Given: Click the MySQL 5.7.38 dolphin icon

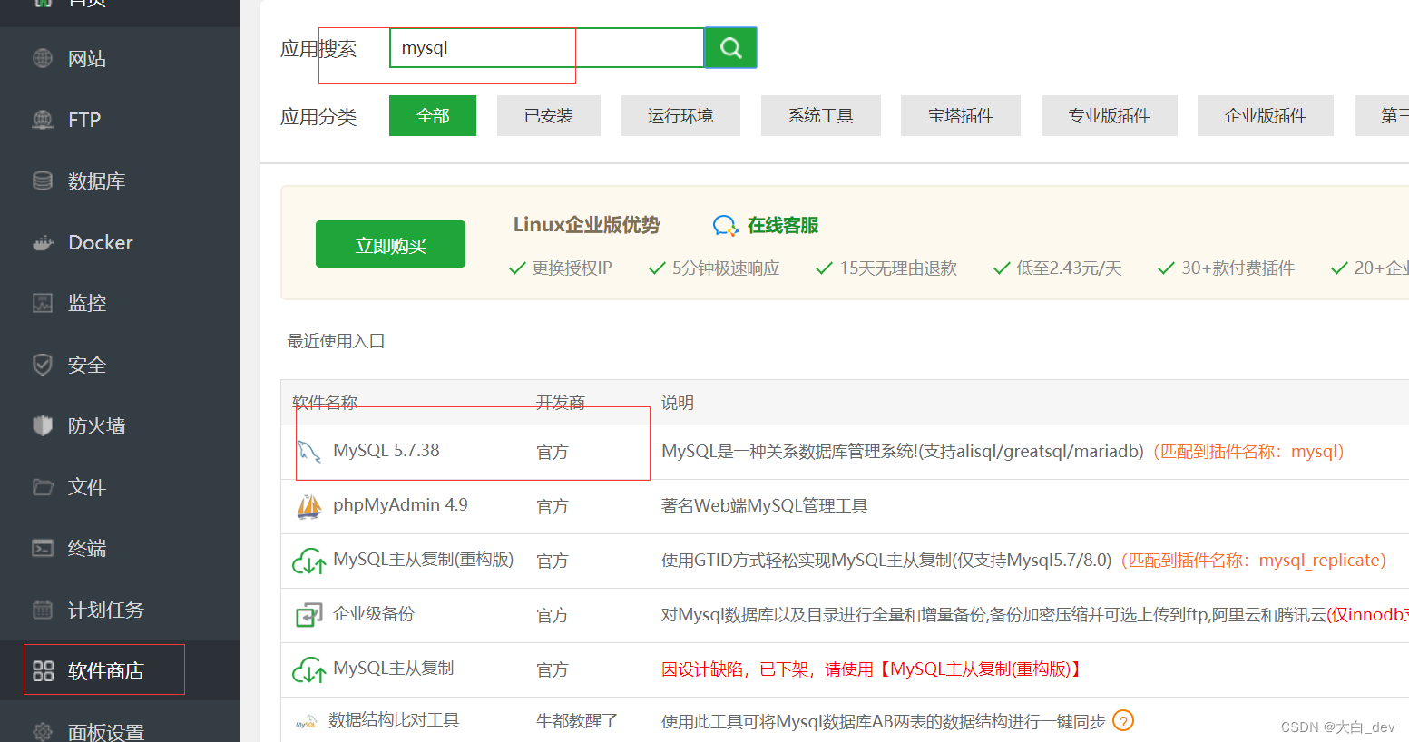Looking at the screenshot, I should pyautogui.click(x=309, y=451).
